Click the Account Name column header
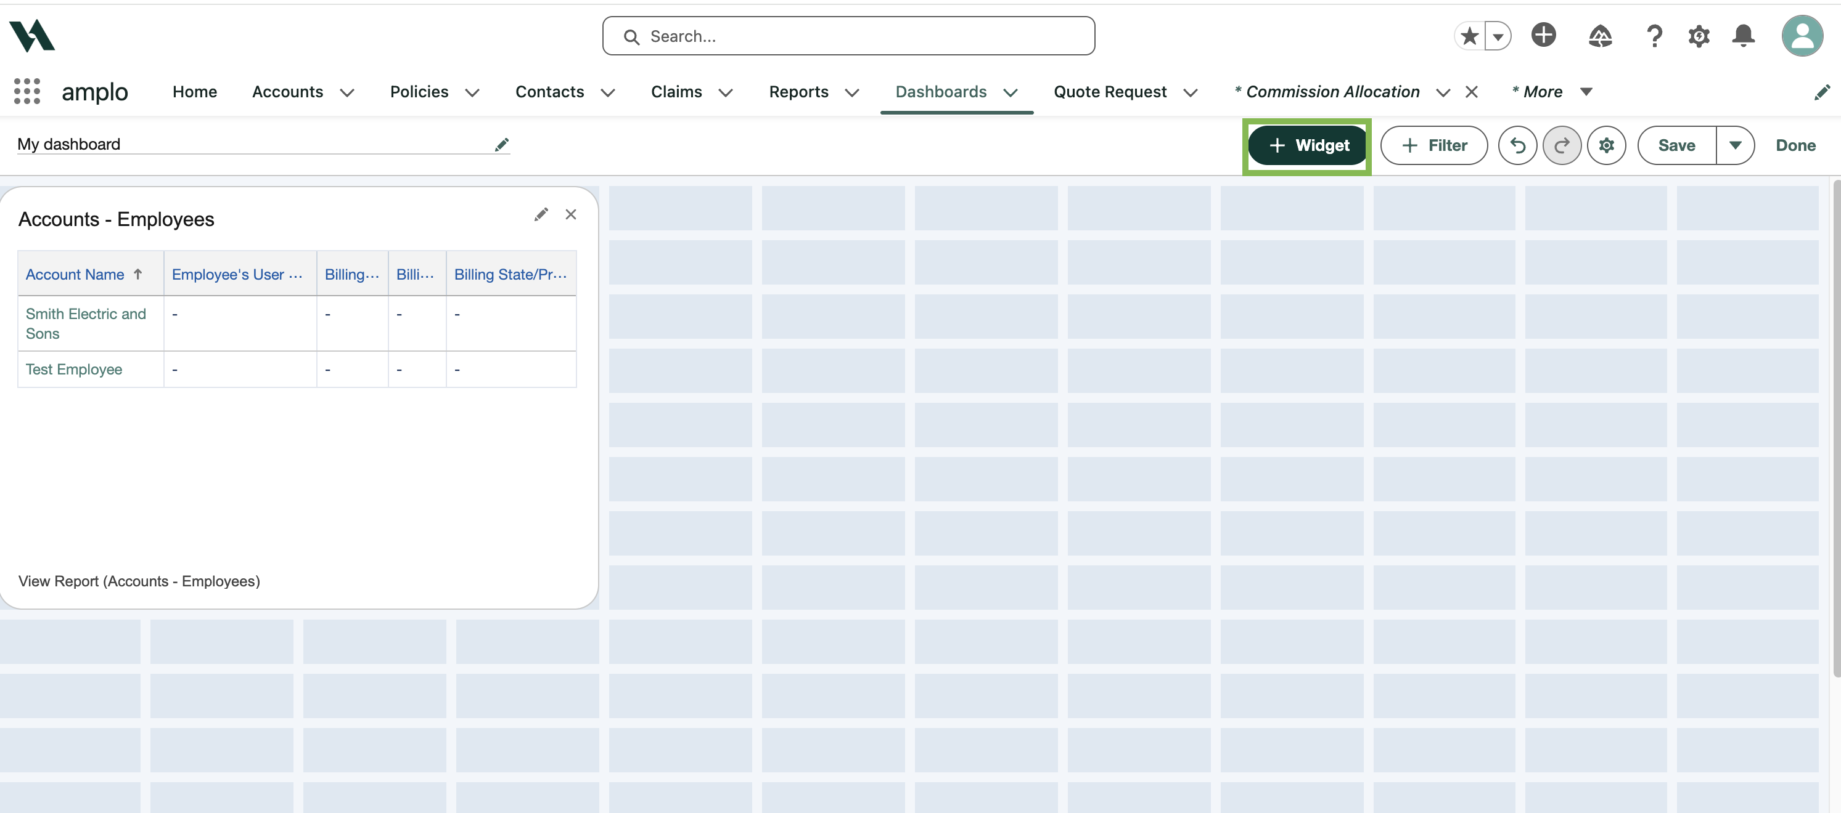1841x813 pixels. click(91, 273)
